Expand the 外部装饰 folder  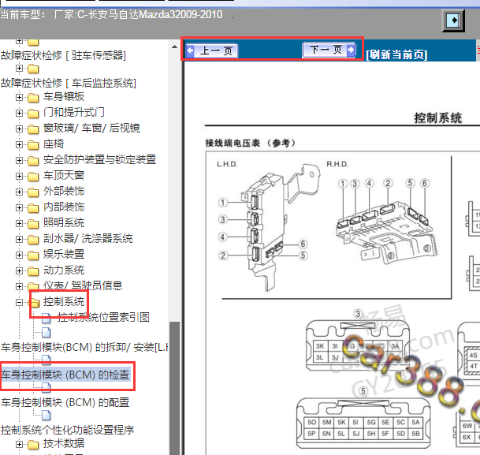[x=19, y=192]
